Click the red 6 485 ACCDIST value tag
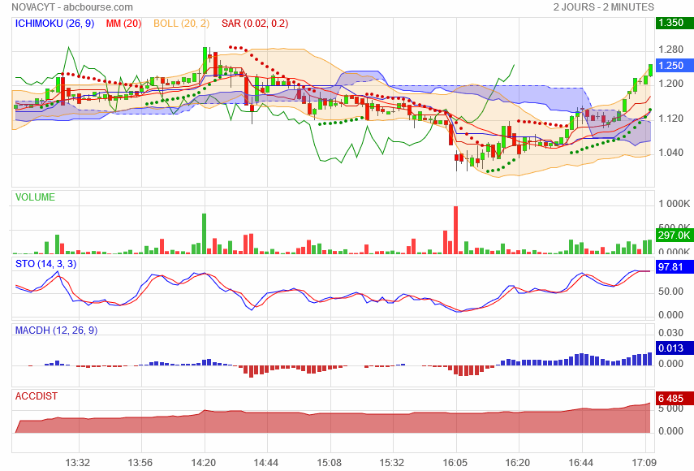 click(x=675, y=399)
